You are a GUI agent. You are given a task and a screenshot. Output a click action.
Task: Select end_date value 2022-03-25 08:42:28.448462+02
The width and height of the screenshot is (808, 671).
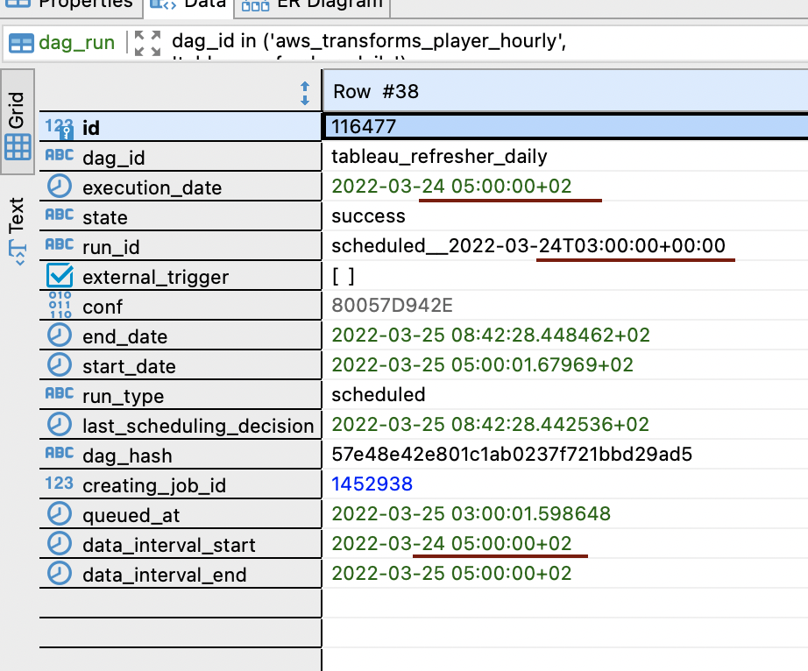[491, 335]
